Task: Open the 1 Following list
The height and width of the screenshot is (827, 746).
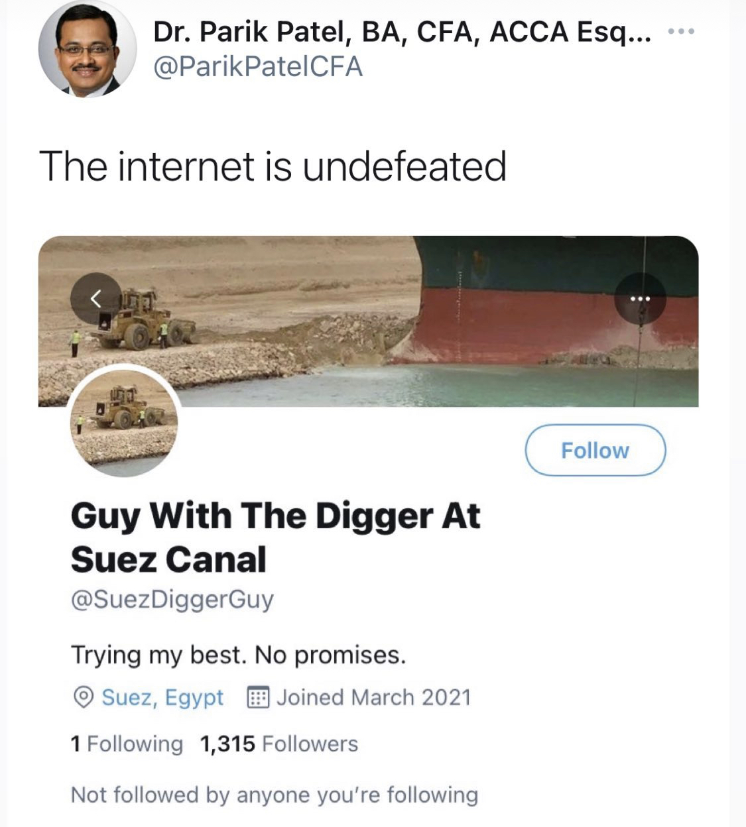Action: 127,744
